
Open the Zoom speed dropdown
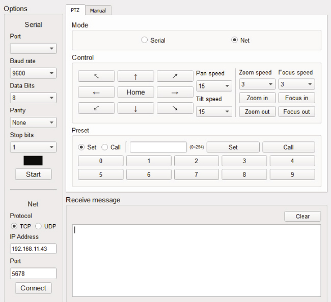[257, 84]
